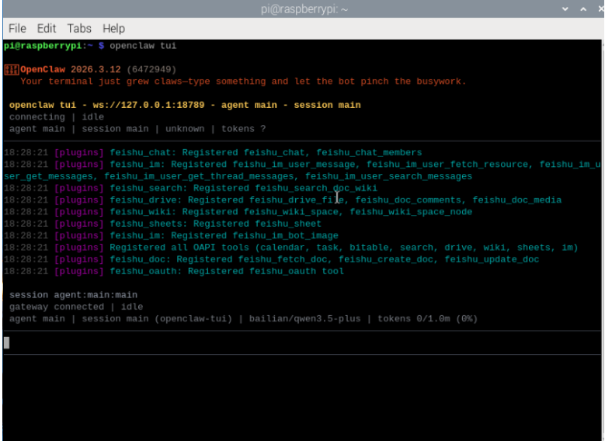Click the model name 'bailian/qwen3.5-plus'
The height and width of the screenshot is (441, 605).
coord(304,319)
